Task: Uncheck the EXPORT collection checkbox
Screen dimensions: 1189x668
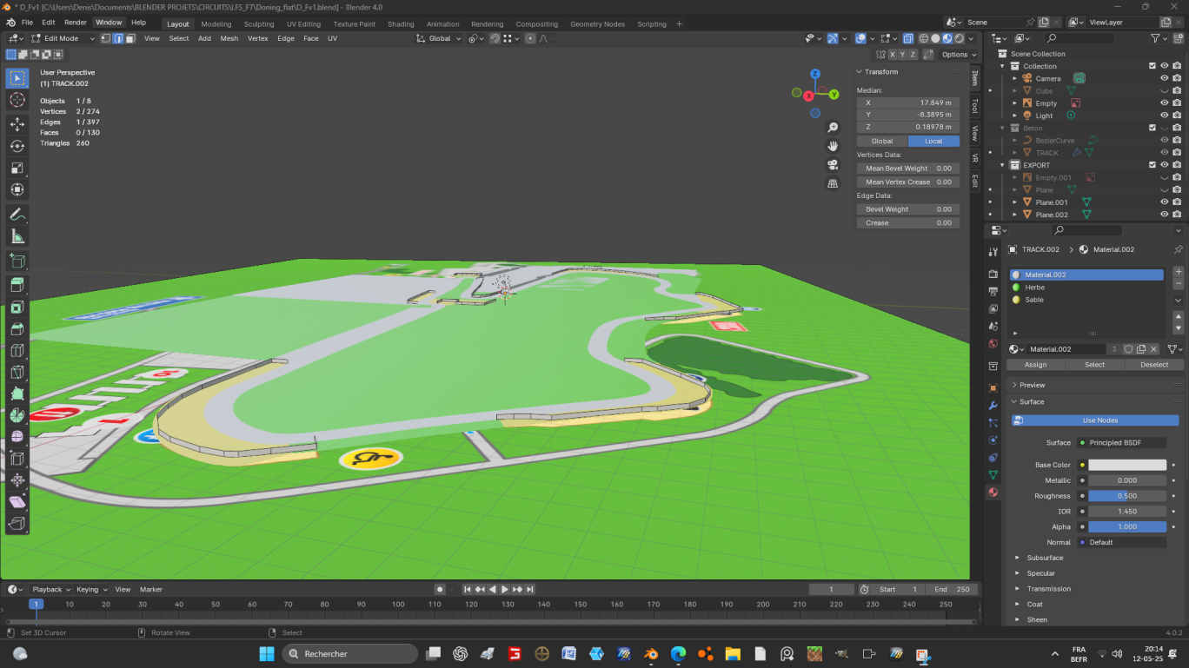Action: click(1152, 165)
